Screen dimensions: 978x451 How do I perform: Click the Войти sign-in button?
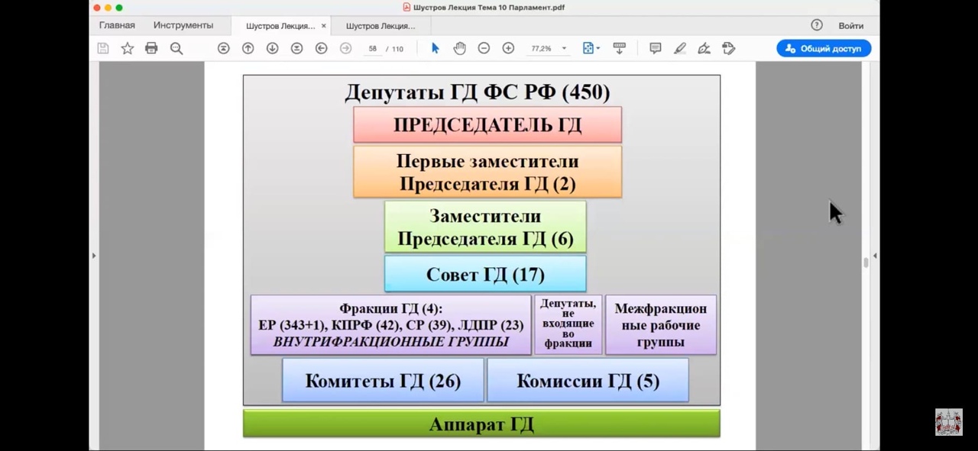pyautogui.click(x=850, y=25)
